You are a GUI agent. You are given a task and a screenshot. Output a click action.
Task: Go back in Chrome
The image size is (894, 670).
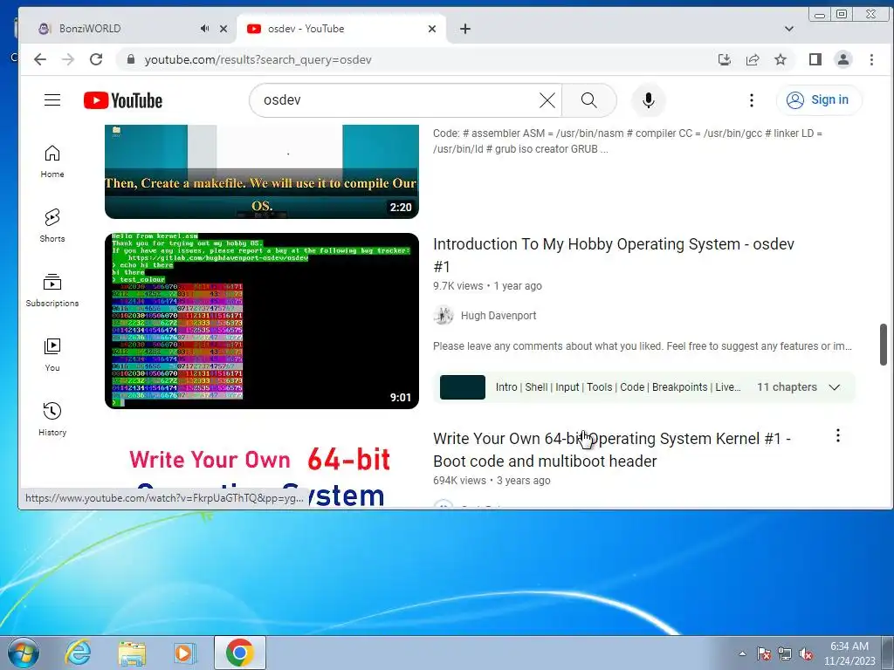point(40,59)
